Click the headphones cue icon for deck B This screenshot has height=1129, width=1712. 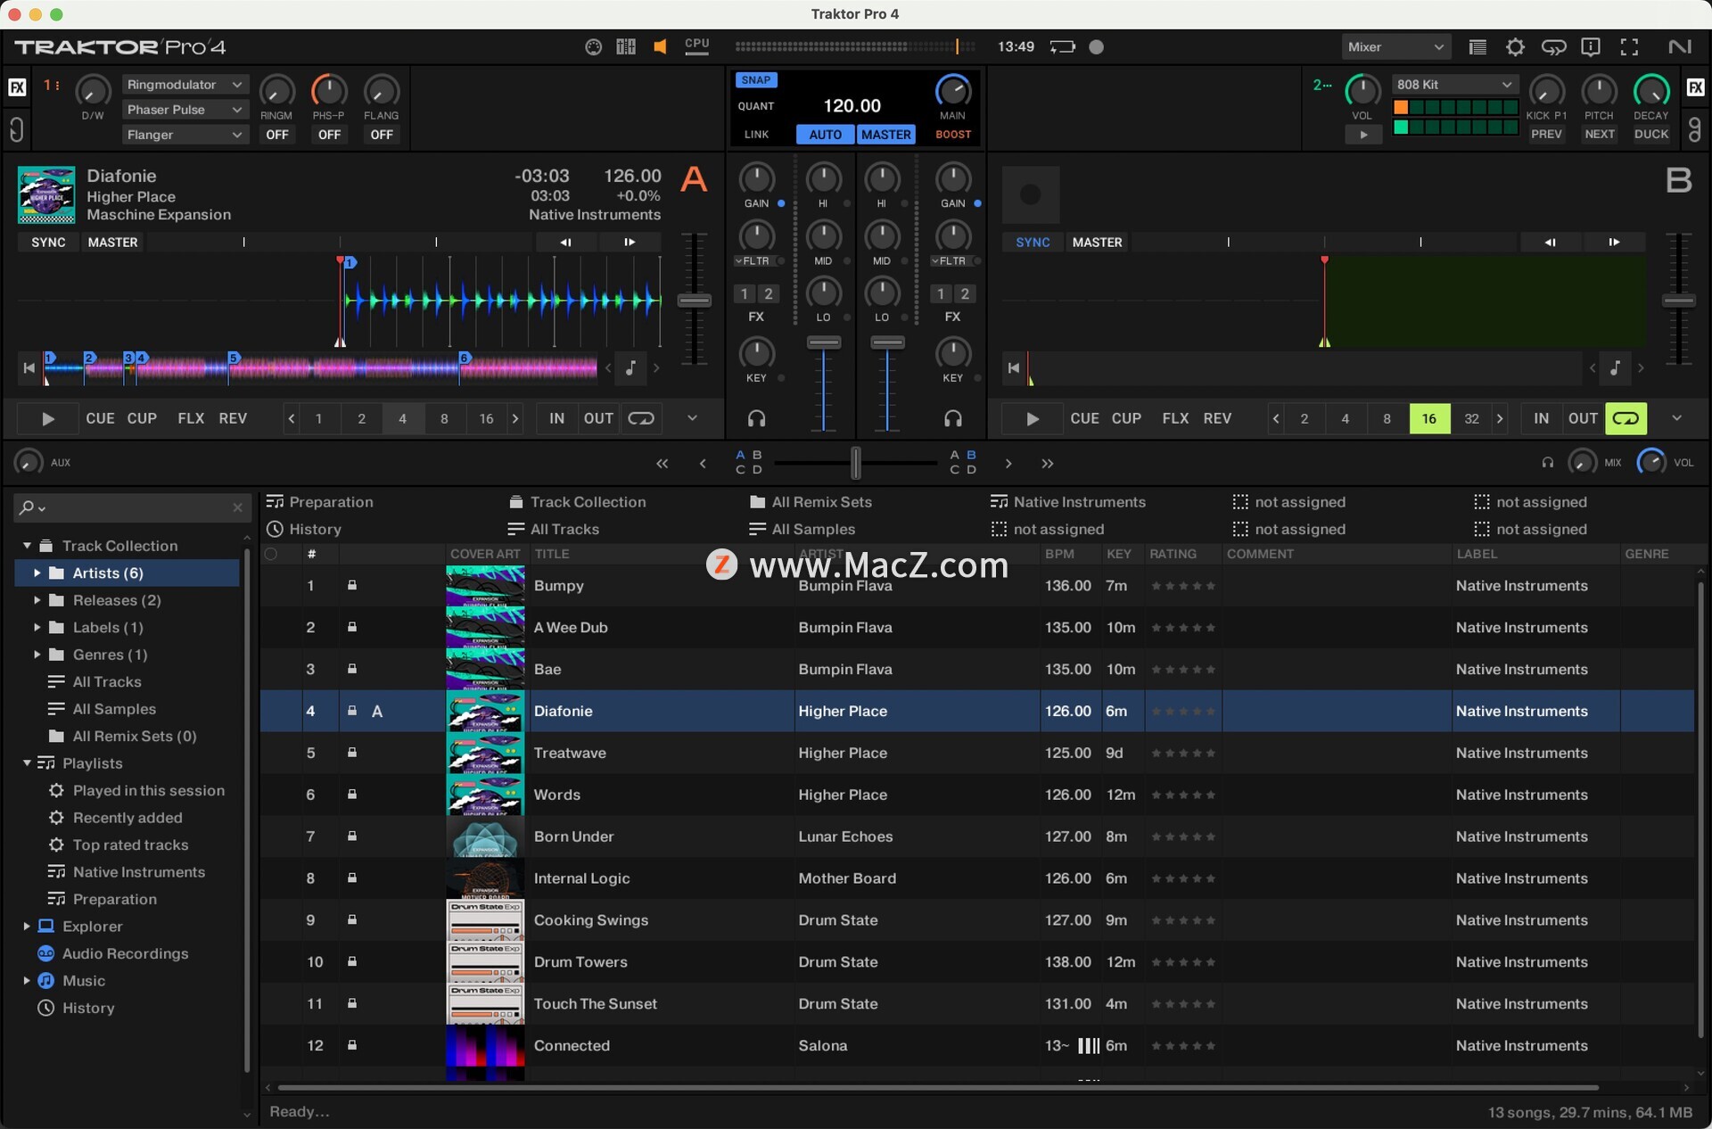click(953, 418)
